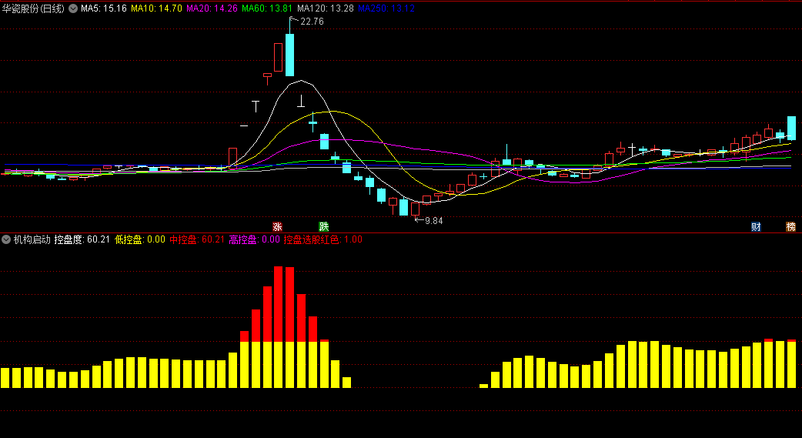
Task: Select the green MA60: 13.81 label
Action: [x=267, y=8]
